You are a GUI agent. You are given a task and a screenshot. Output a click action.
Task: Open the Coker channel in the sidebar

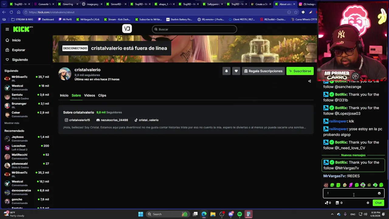coord(27,114)
